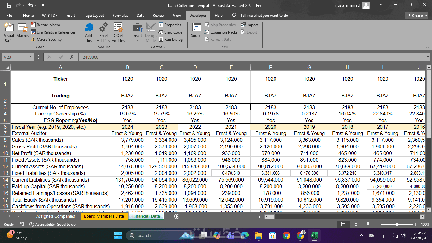
Task: Expand the formula bar
Action: 428,57
